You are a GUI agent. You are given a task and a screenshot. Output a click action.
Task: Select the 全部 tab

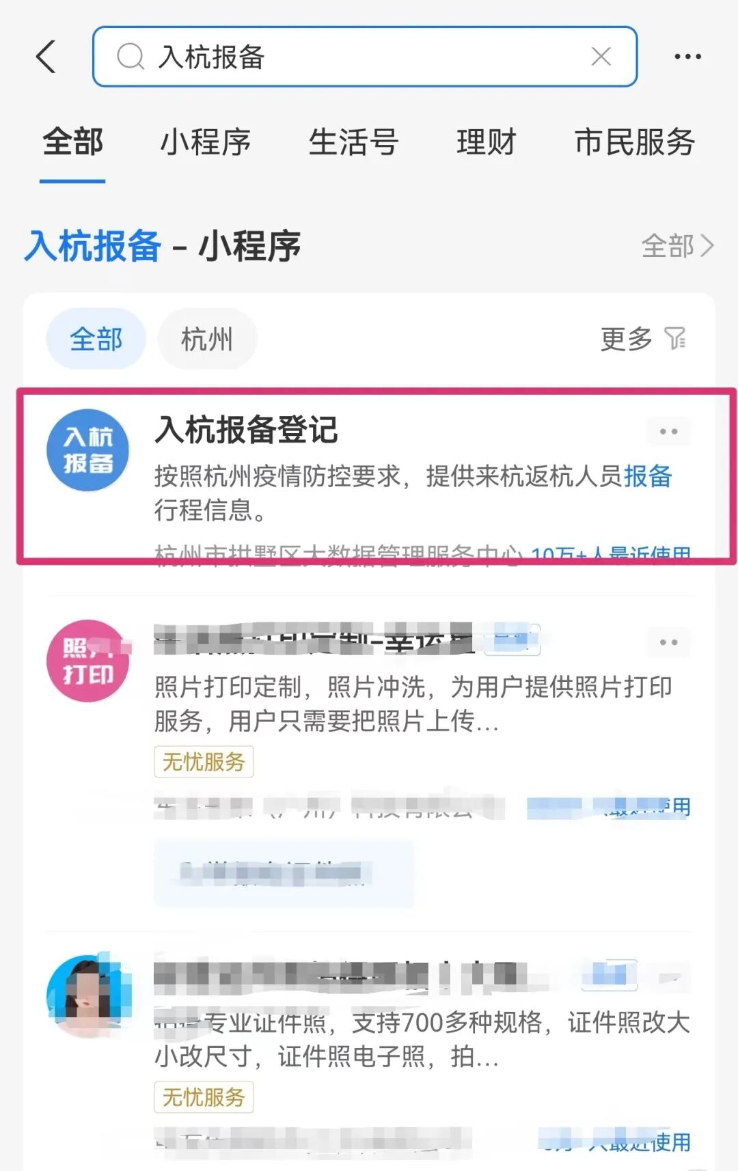[x=72, y=142]
